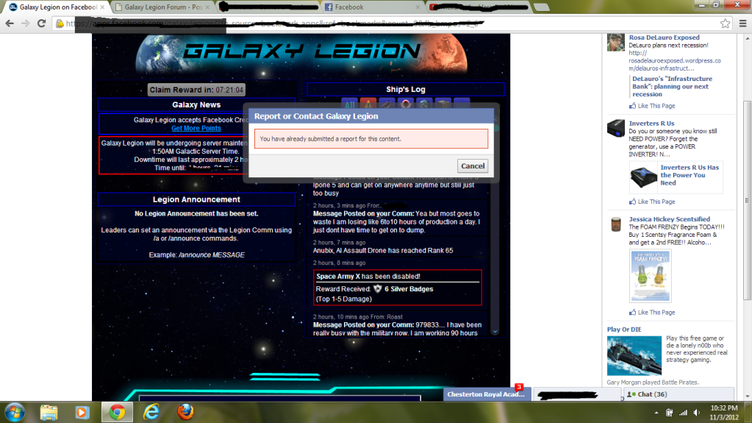Select Galaxy Legion on Facebook tab
Viewport: 752px width, 423px height.
[x=57, y=7]
